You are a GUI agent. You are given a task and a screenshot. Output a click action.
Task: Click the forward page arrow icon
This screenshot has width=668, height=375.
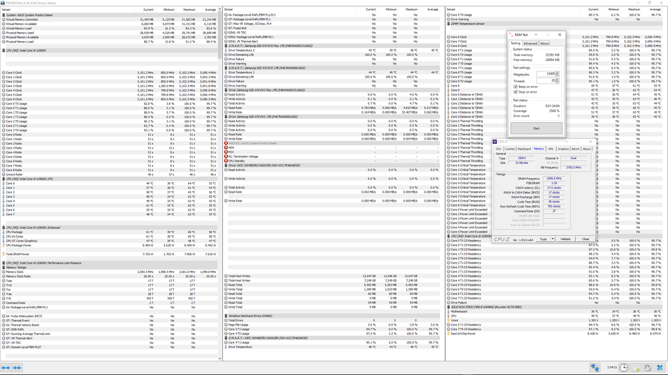17,368
